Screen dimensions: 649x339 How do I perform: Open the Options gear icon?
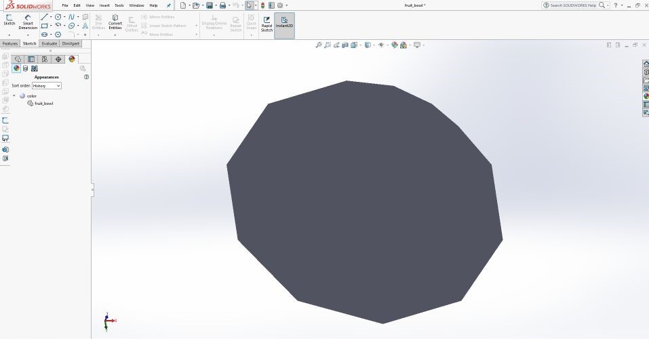(x=280, y=5)
